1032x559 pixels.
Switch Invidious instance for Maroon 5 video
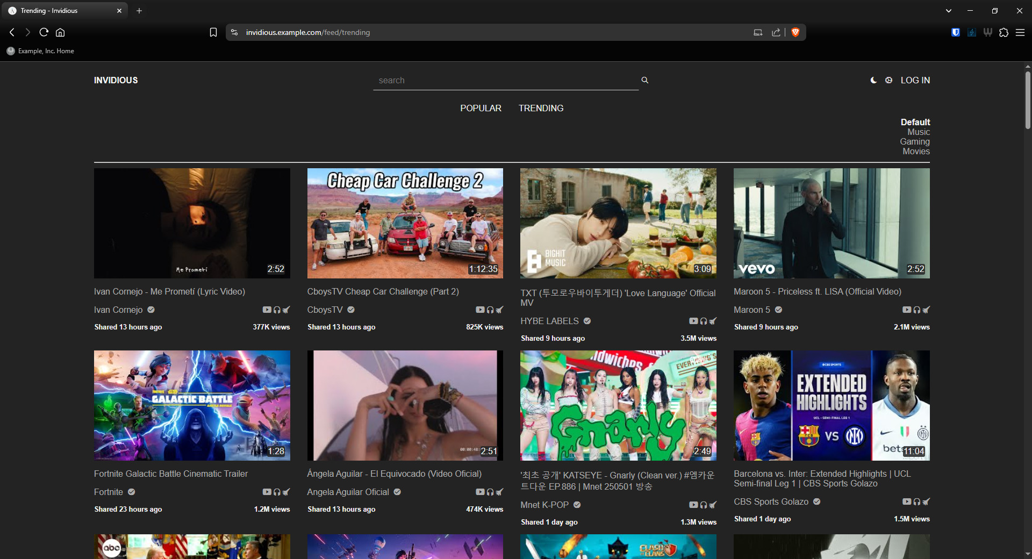(x=926, y=310)
